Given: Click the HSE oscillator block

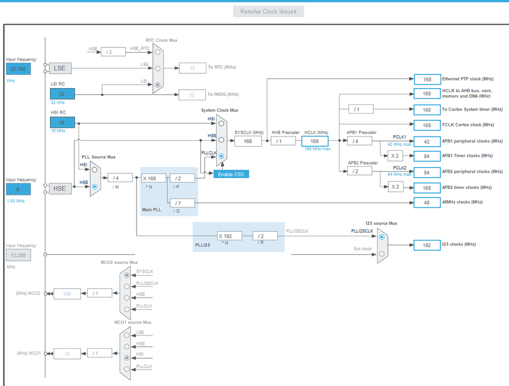Looking at the screenshot, I should pyautogui.click(x=60, y=188).
